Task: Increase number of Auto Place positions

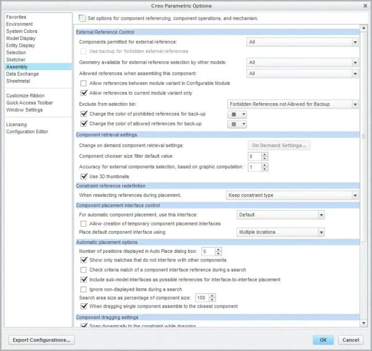Action: [218, 249]
